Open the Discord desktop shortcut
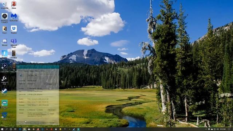Viewport: 233px width, 131px height. pyautogui.click(x=4, y=42)
